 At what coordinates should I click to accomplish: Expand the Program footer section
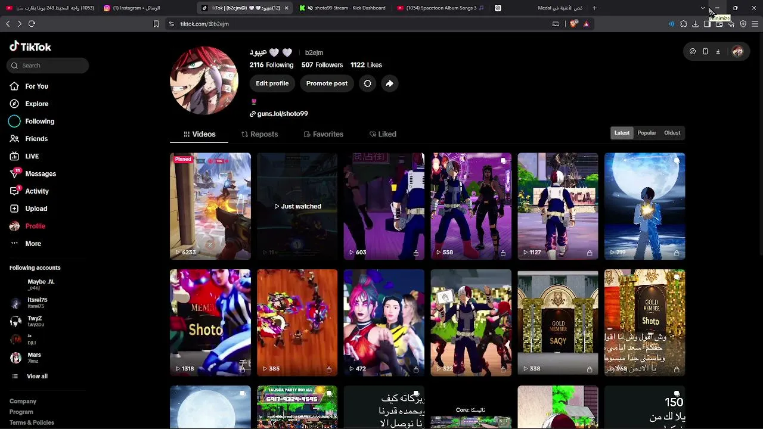[21, 412]
